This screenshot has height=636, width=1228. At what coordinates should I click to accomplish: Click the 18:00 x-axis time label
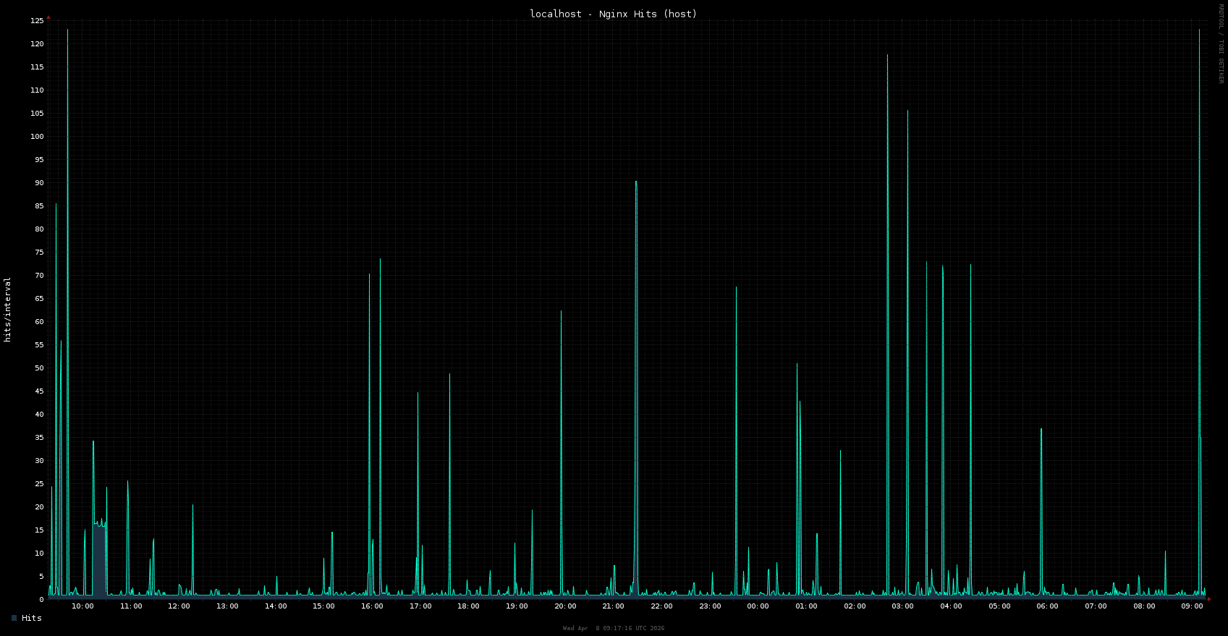469,606
